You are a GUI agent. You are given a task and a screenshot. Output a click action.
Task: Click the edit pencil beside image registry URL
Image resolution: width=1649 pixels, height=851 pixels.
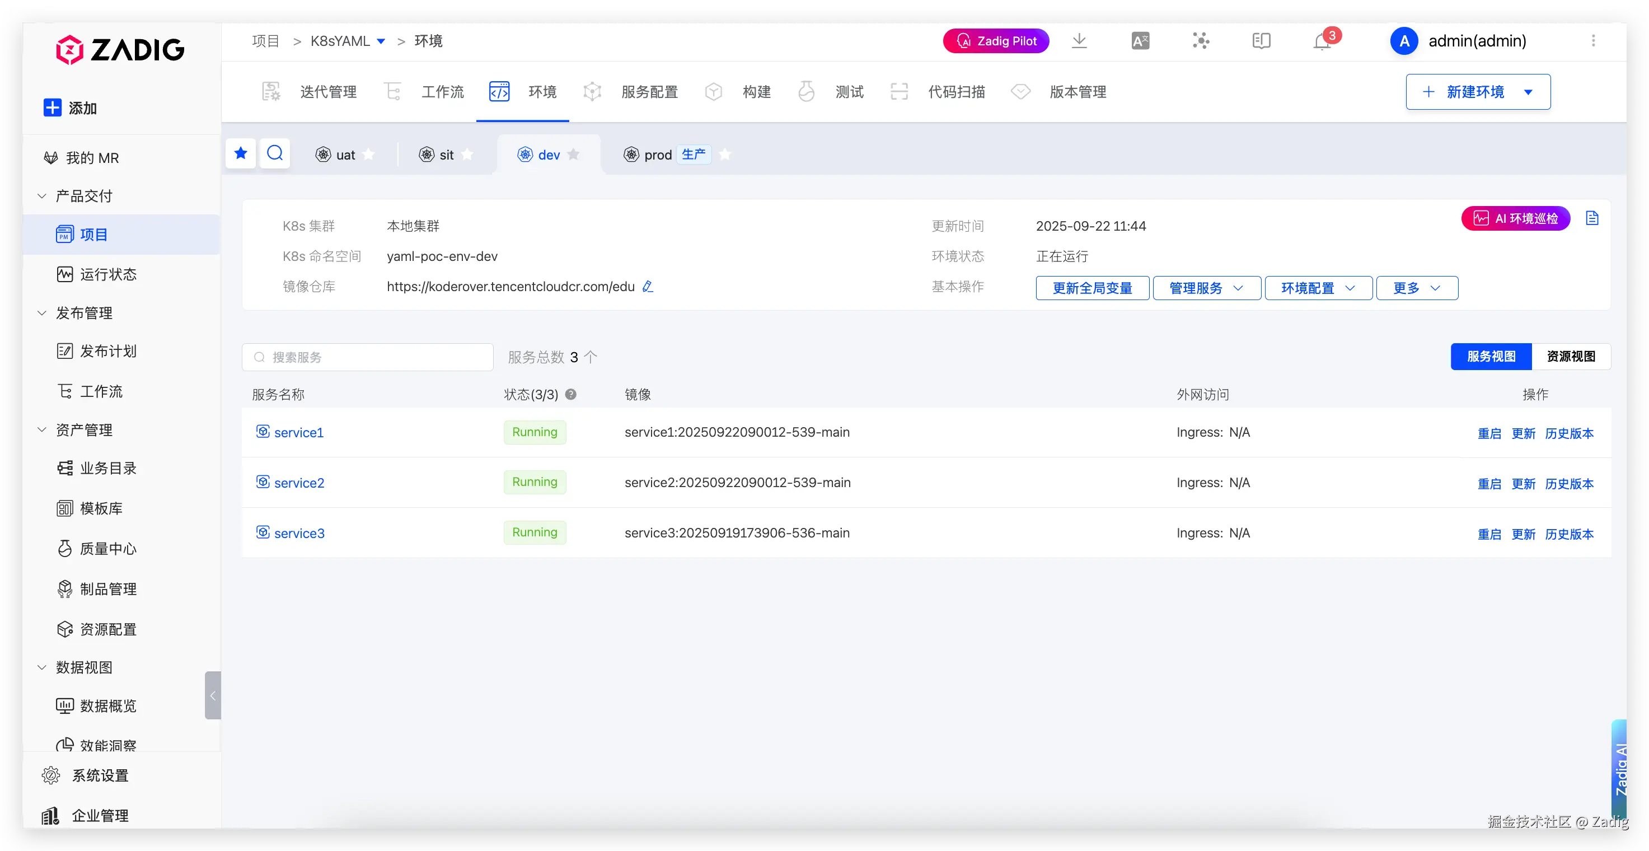[648, 286]
